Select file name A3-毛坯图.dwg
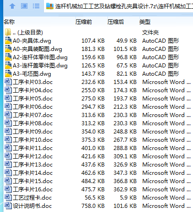This screenshot has width=193, height=212. pos(32,74)
